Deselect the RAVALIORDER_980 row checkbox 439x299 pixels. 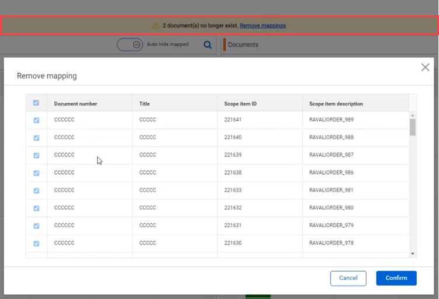click(36, 208)
